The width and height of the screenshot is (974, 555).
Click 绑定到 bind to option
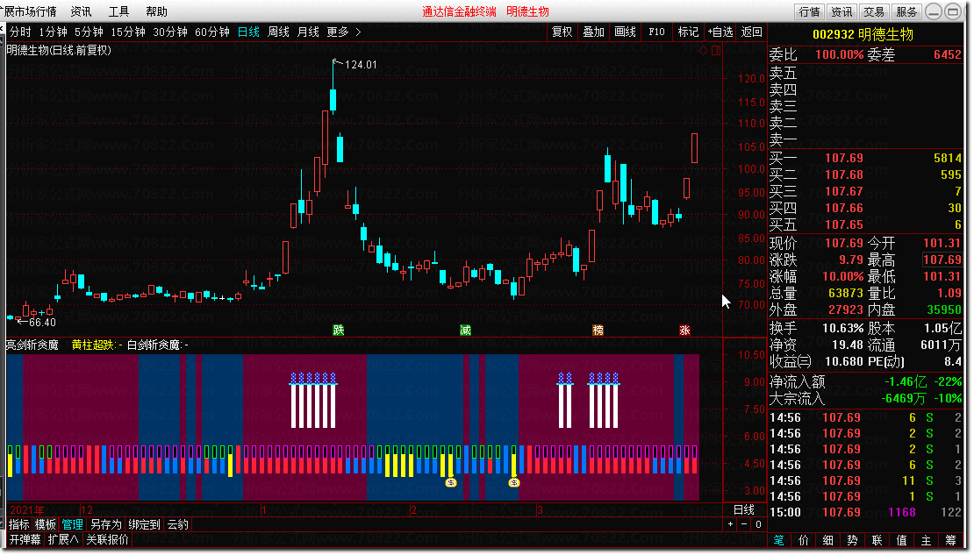[144, 524]
